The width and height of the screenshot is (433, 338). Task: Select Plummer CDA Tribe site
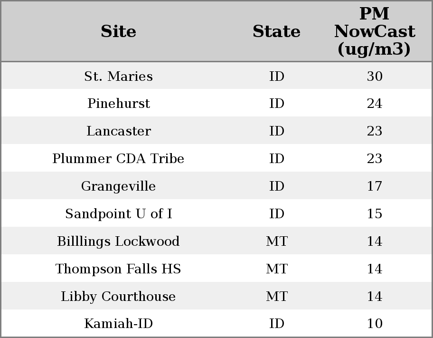point(118,158)
